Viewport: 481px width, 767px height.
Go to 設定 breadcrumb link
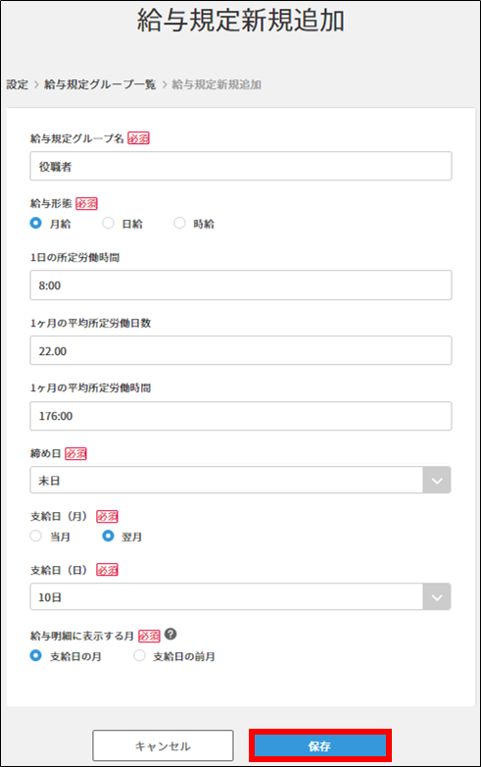tap(18, 84)
